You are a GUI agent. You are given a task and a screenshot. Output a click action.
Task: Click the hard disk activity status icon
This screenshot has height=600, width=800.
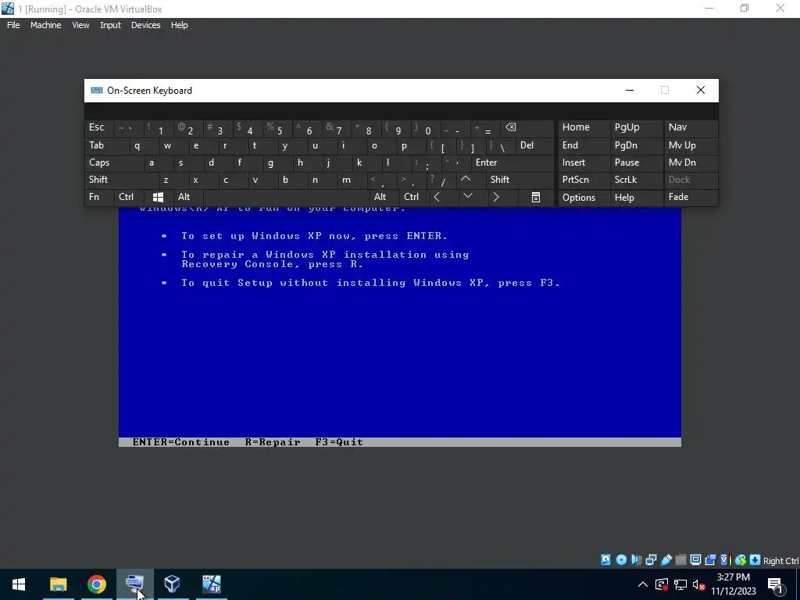(x=605, y=559)
